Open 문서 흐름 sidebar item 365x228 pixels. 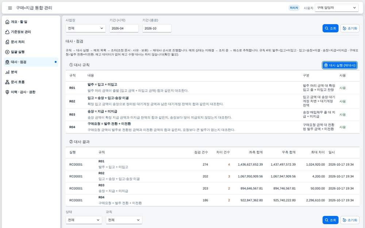click(31, 82)
